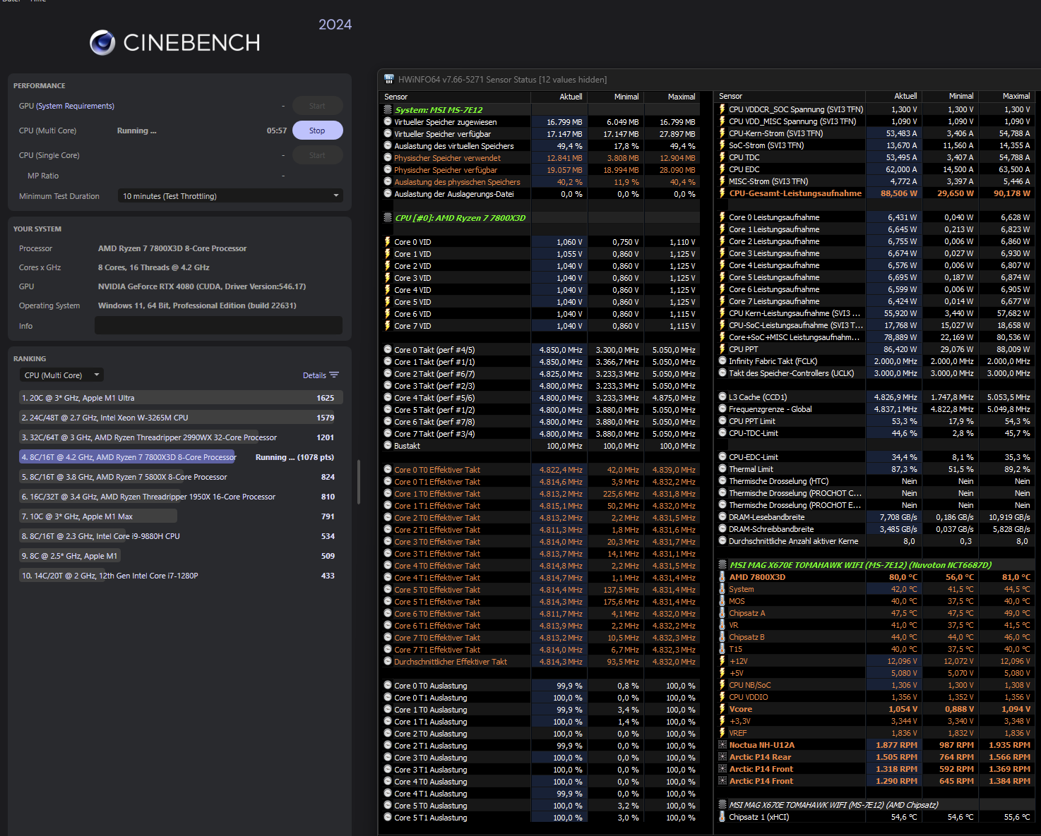Open the CPU (Multi Core) ranking dropdown
This screenshot has width=1041, height=836.
click(x=61, y=375)
